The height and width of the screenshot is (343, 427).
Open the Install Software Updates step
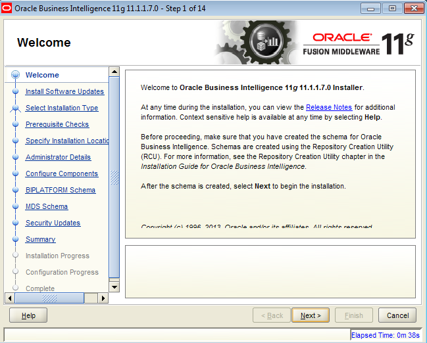(x=64, y=91)
